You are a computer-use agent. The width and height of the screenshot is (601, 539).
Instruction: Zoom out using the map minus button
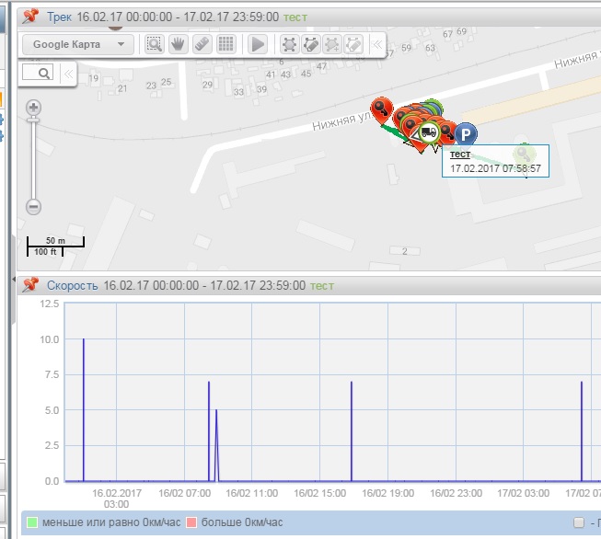[x=34, y=207]
